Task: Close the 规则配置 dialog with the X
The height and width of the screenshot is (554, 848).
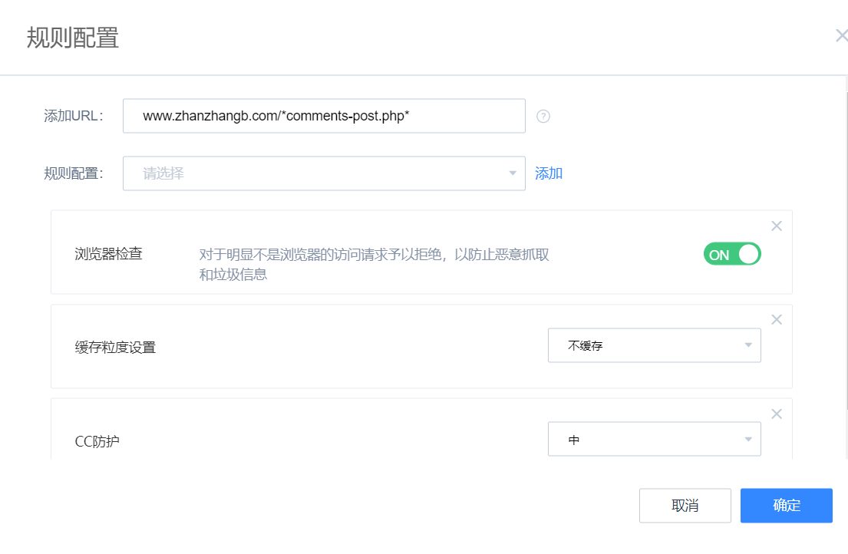Action: 841,35
